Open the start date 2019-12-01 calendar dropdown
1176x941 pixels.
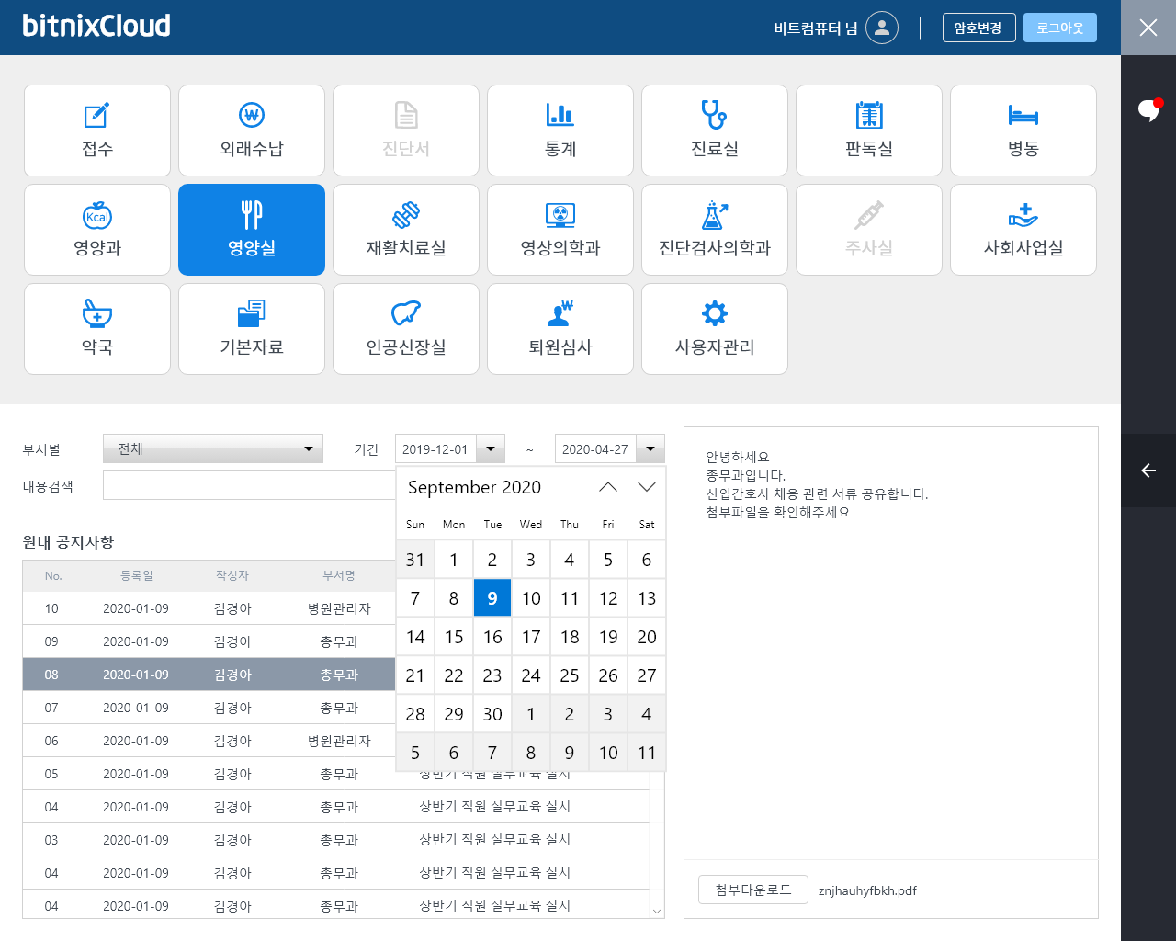pos(491,449)
